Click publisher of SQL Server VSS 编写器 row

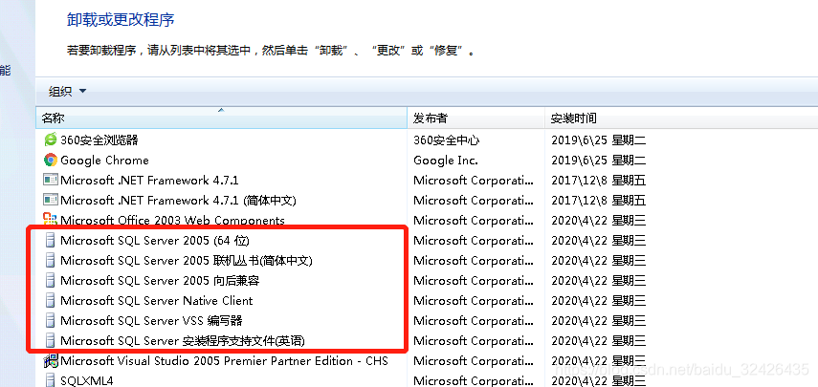[474, 320]
